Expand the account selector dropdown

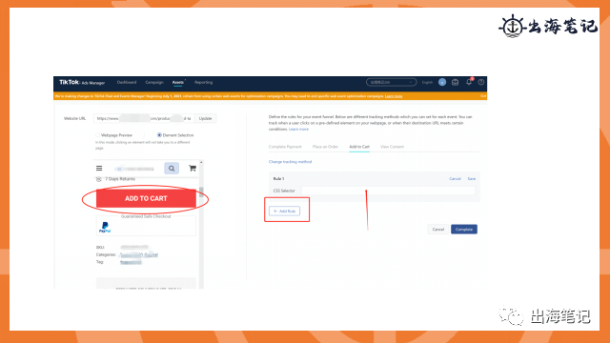click(391, 83)
